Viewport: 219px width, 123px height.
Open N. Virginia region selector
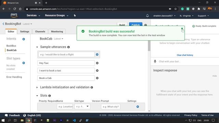pyautogui.click(x=186, y=16)
